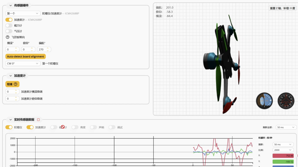The width and height of the screenshot is (298, 167).
Task: Click the green Y gyro value -105.12
Action: click(x=283, y=162)
